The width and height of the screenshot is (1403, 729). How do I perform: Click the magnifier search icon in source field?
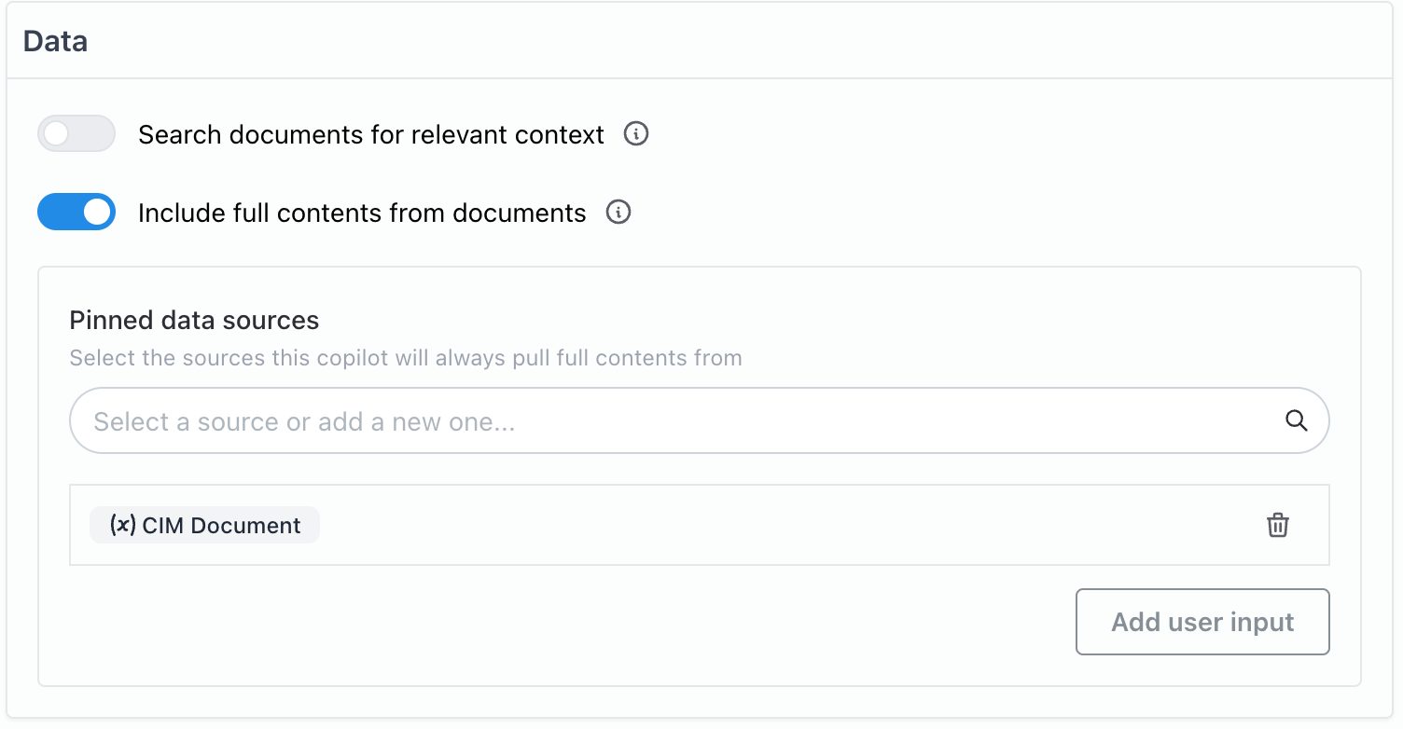coord(1296,420)
